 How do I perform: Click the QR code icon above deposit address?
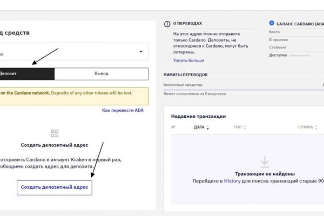coord(54,133)
